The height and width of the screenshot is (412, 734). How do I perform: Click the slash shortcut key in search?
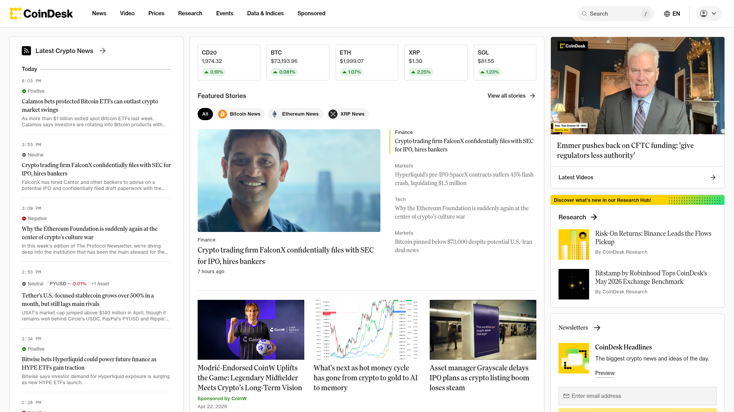tap(646, 14)
